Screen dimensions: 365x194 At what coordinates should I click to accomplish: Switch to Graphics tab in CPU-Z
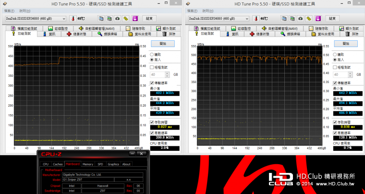pyautogui.click(x=113, y=164)
